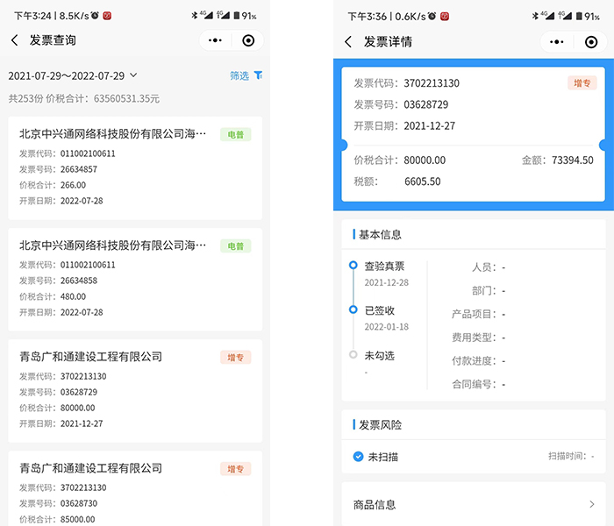The width and height of the screenshot is (614, 526).
Task: Open the 筛选 filter link
Action: click(239, 75)
